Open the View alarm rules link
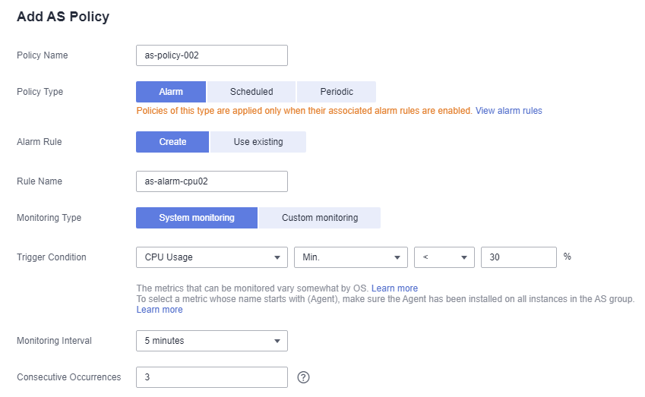Viewport: 645px width, 397px height. (x=509, y=111)
